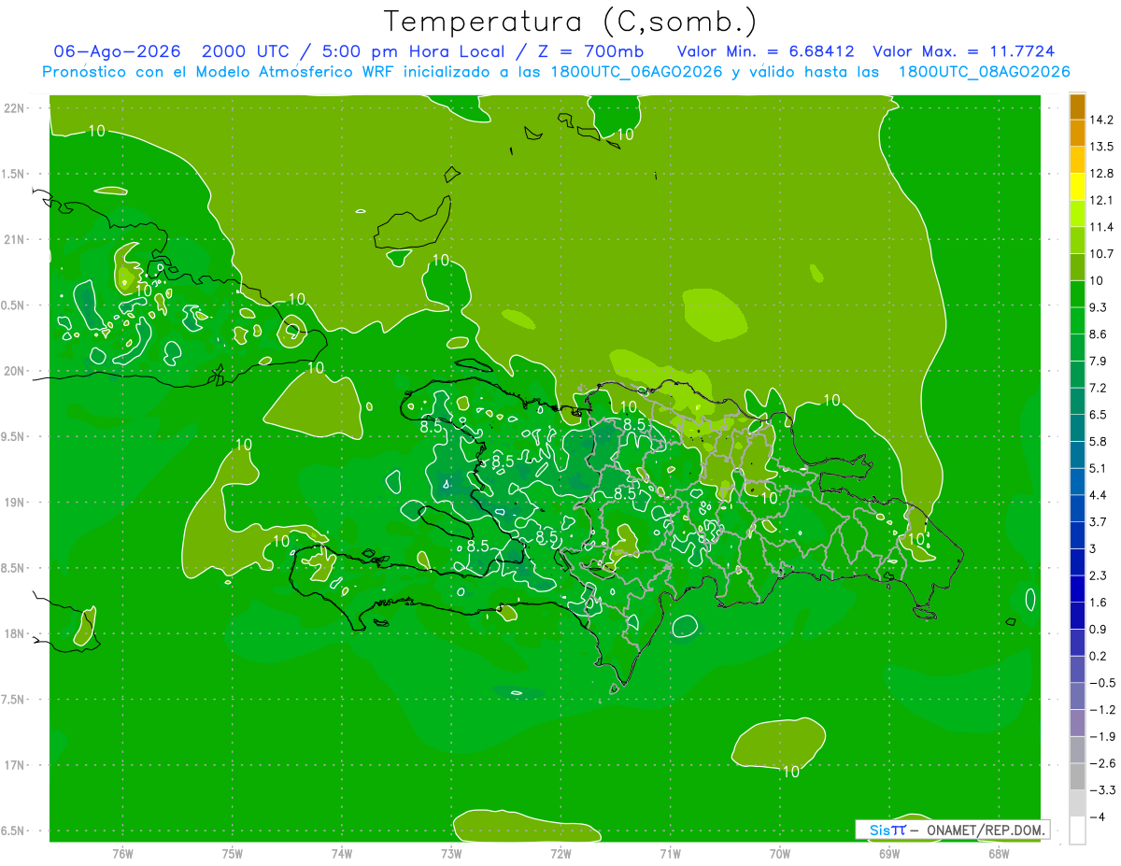Click the '22N' latitude label
The width and height of the screenshot is (1121, 866).
13,108
